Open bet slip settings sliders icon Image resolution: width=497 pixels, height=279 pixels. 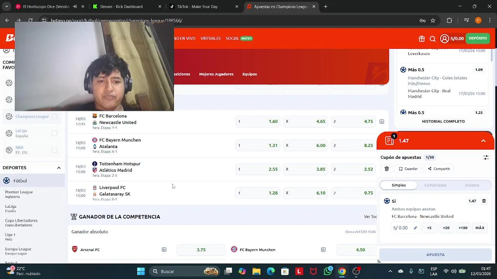pyautogui.click(x=486, y=157)
